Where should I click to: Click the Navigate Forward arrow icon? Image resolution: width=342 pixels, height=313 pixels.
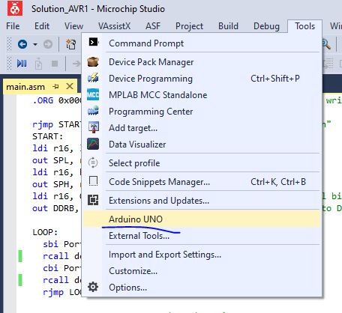[x=48, y=44]
